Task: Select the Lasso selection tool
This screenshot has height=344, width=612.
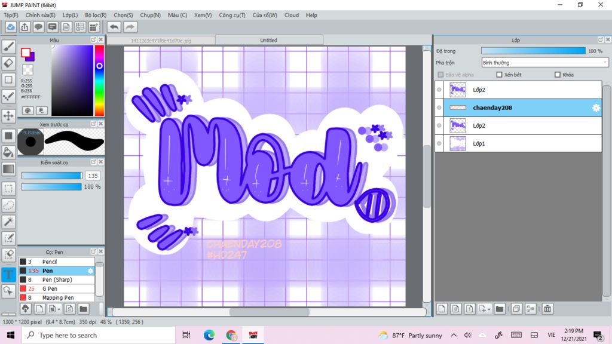Action: (x=8, y=205)
